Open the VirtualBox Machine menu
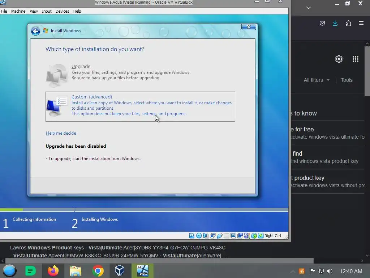This screenshot has width=370, height=278. tap(18, 11)
